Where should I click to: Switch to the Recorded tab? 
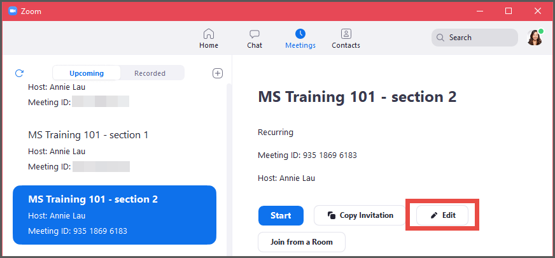point(150,73)
